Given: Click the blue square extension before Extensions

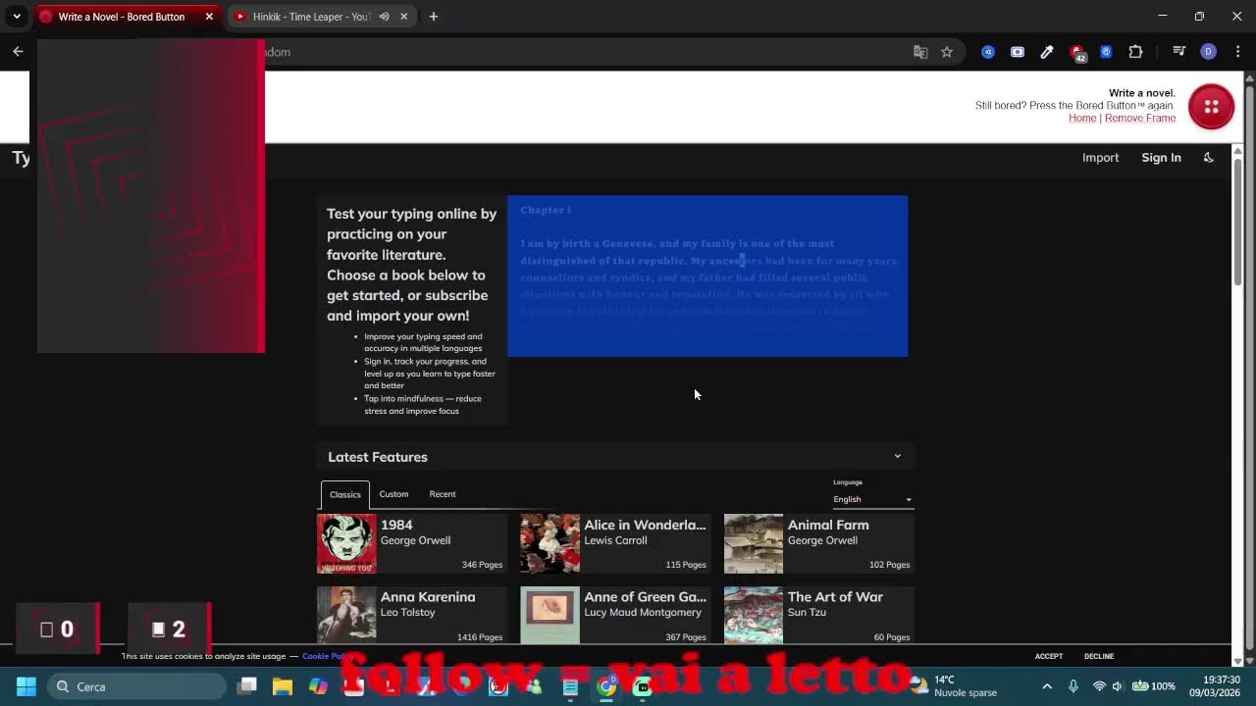Looking at the screenshot, I should tap(1106, 52).
